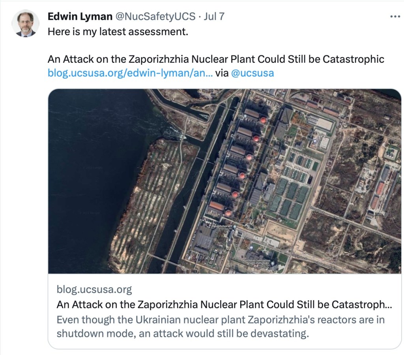Click the Zaporizhzhya NPP map pin icon
Image resolution: width=404 pixels, height=355 pixels.
click(234, 227)
